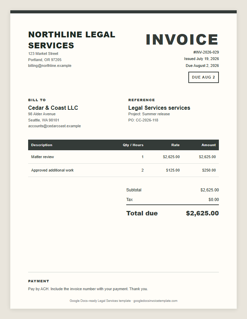This screenshot has width=247, height=319.
Task: Click the Qty / Hours column header
Action: [x=133, y=145]
